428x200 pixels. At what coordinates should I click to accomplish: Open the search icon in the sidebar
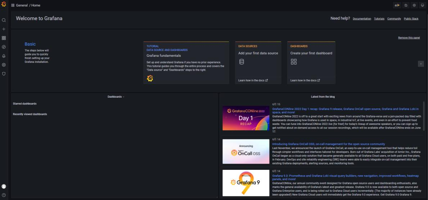click(4, 20)
